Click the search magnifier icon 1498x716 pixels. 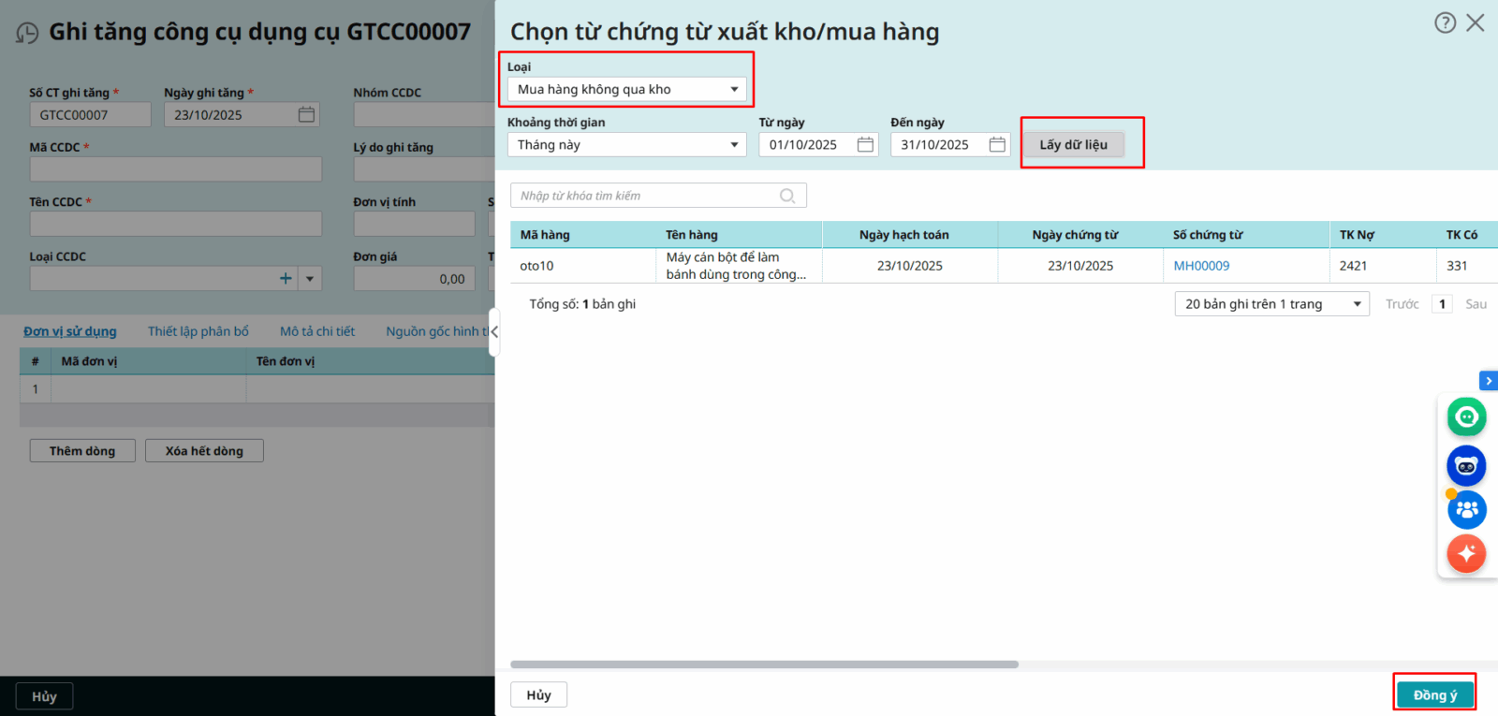(x=787, y=196)
